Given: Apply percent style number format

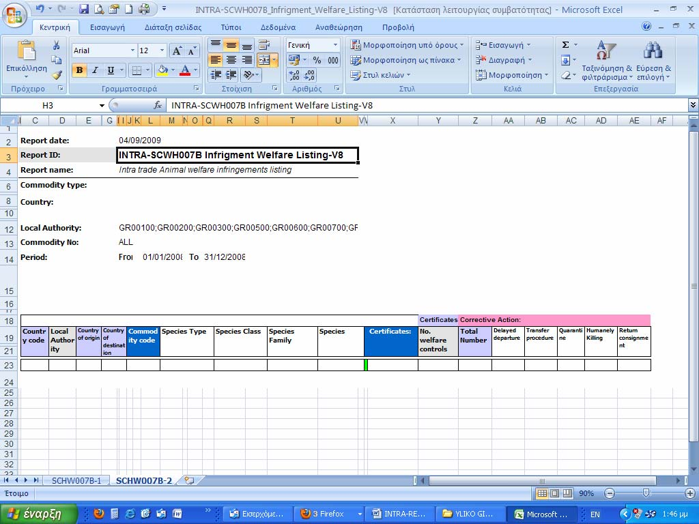Looking at the screenshot, I should [x=317, y=60].
